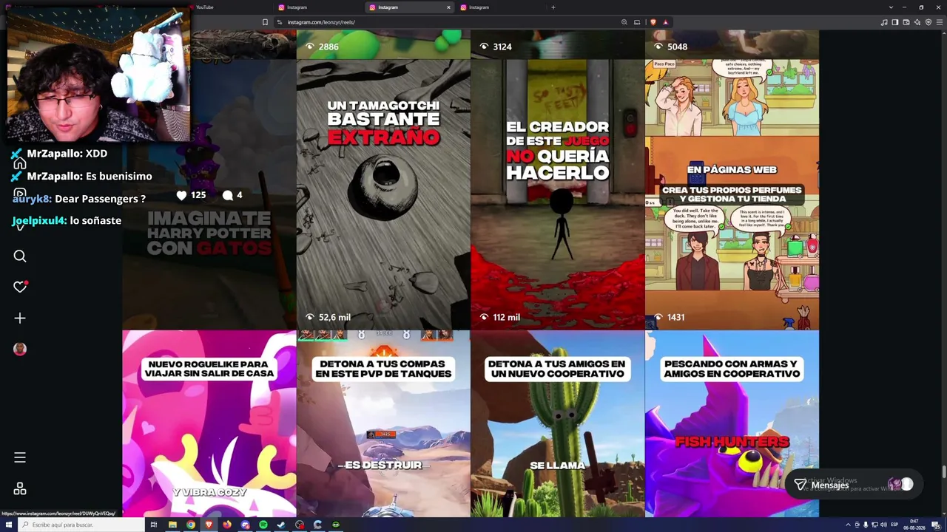The width and height of the screenshot is (947, 532).
Task: Click the screen cast icon in address bar
Action: (x=637, y=22)
